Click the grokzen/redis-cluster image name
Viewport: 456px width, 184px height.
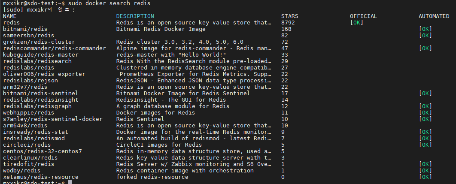coord(39,42)
